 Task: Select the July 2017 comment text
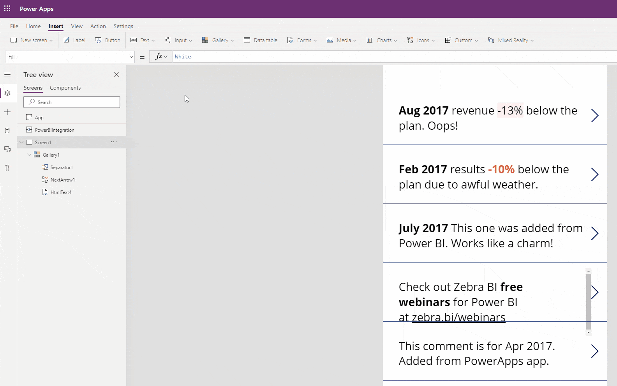(490, 236)
